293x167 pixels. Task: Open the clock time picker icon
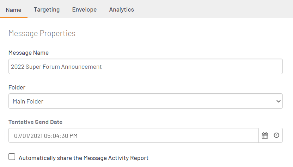click(x=276, y=135)
